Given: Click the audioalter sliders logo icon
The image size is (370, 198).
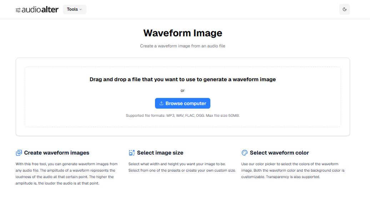Looking at the screenshot, I should [18, 10].
